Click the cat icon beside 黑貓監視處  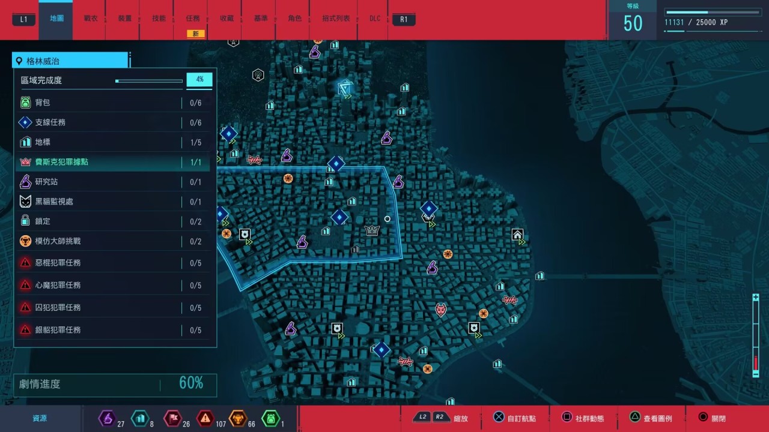point(25,202)
